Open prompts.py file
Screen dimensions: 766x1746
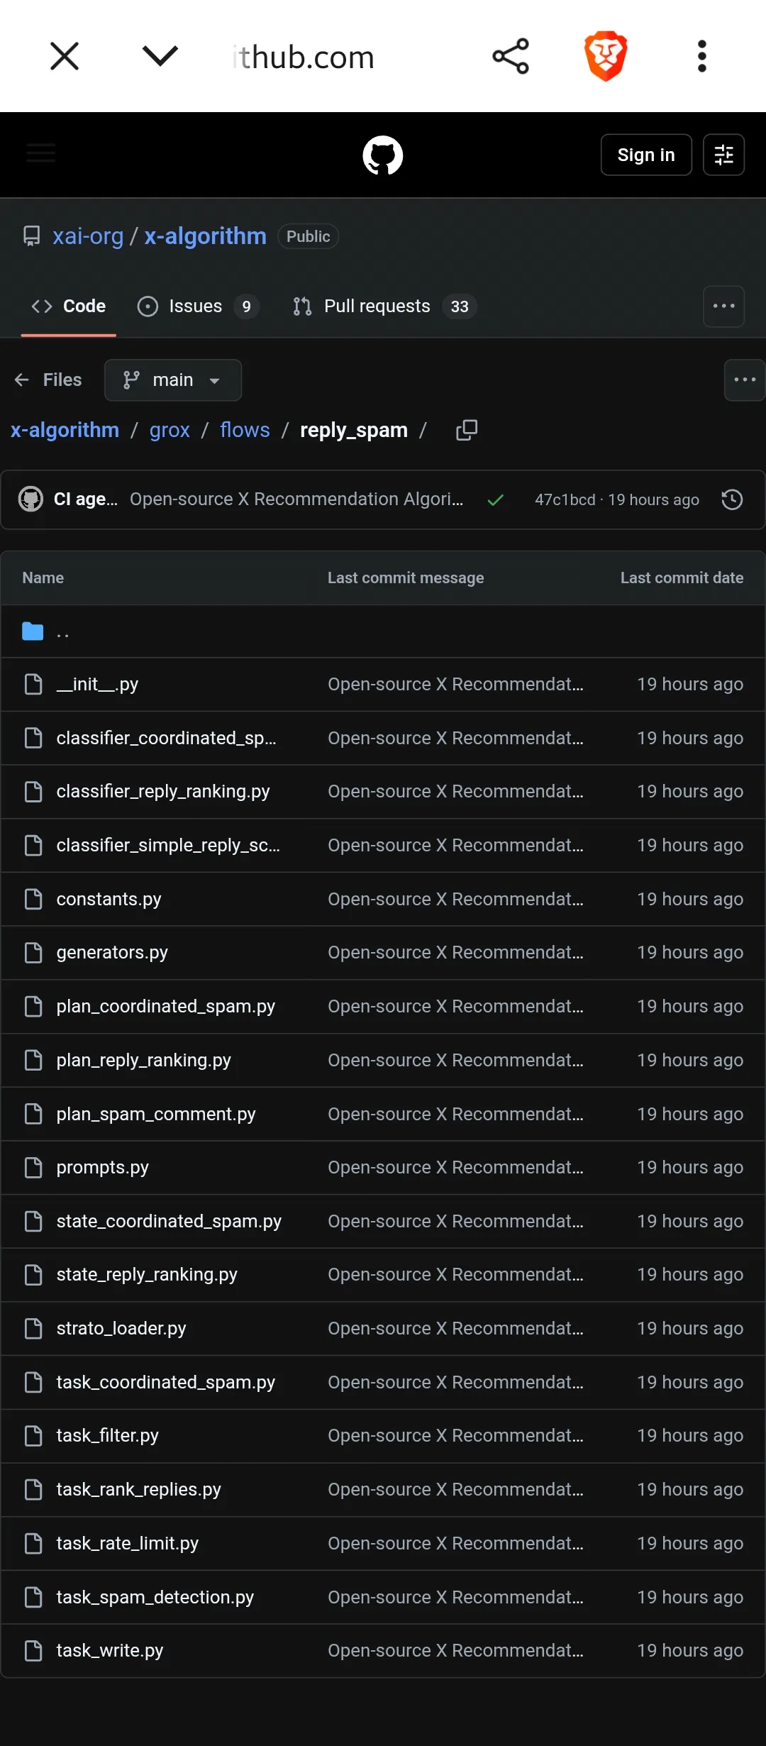[x=103, y=1168]
